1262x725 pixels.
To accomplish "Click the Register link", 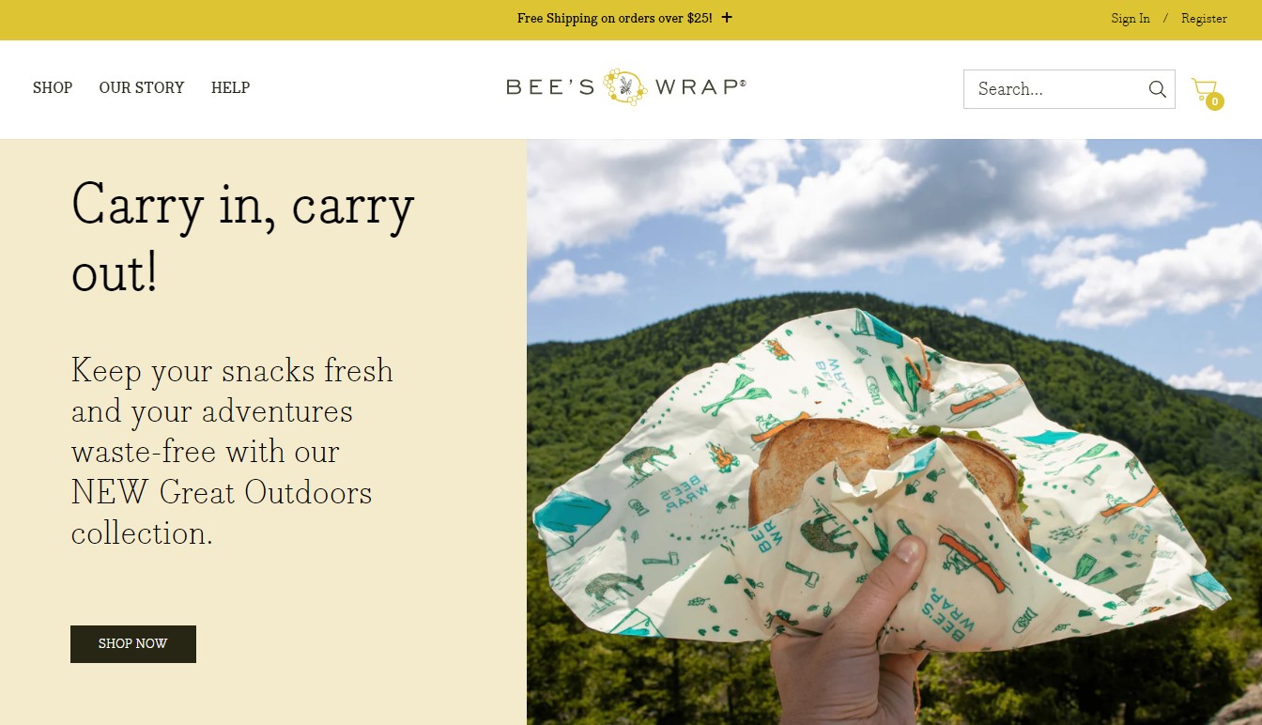I will [1204, 19].
